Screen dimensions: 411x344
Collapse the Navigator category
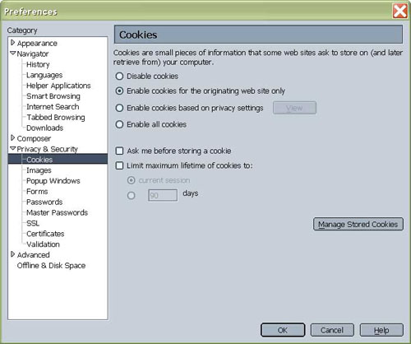(12, 53)
